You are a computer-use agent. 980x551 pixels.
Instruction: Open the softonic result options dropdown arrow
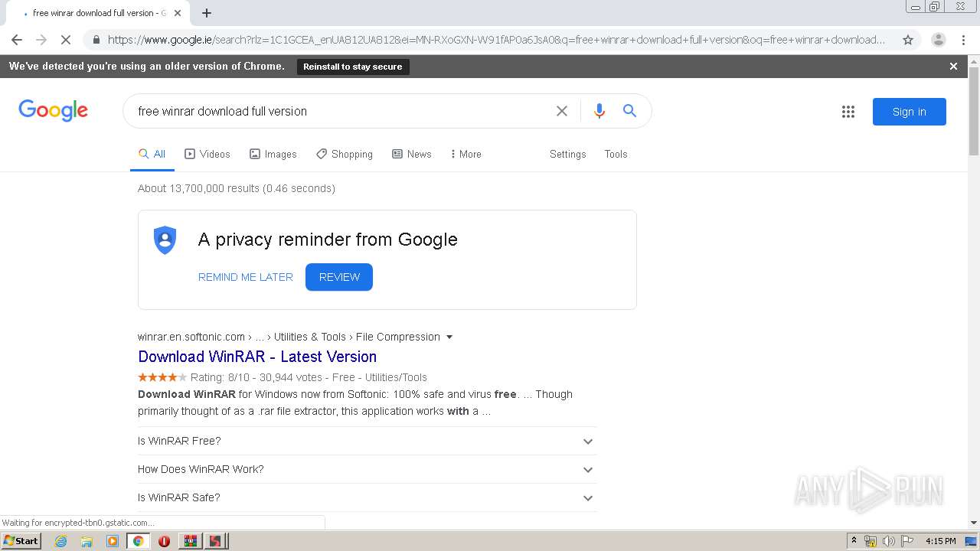449,337
